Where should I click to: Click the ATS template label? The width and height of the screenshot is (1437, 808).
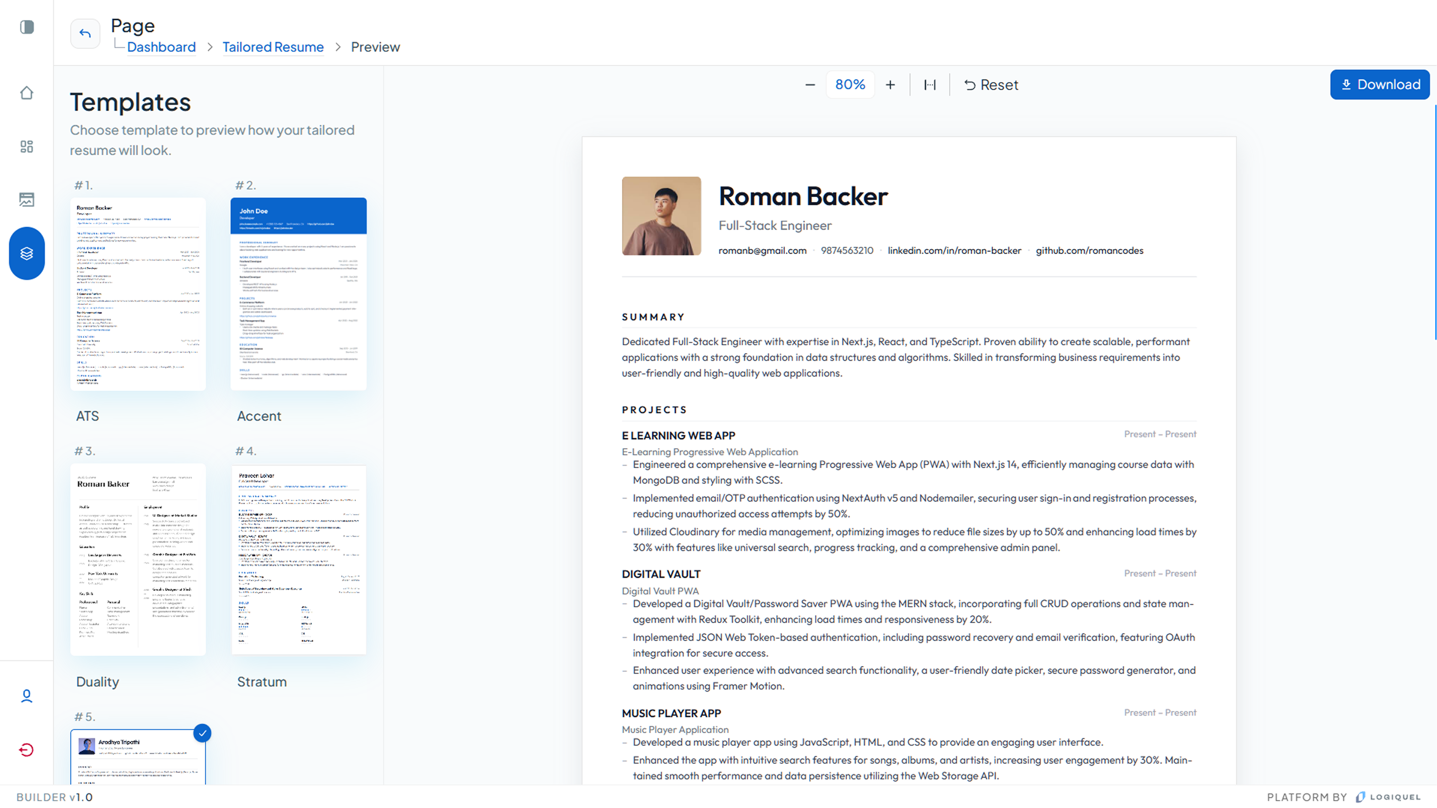tap(87, 416)
